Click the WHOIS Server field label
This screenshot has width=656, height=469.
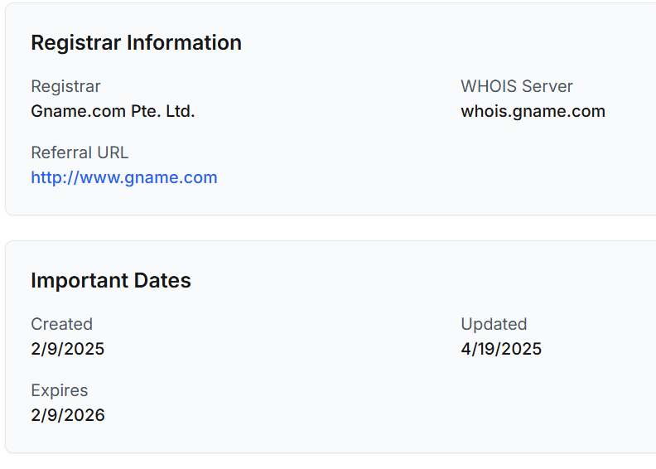517,86
